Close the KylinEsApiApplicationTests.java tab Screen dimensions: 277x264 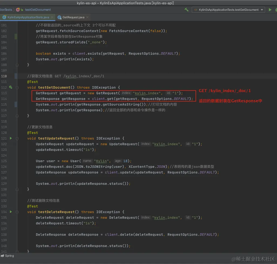pyautogui.click(x=52, y=17)
